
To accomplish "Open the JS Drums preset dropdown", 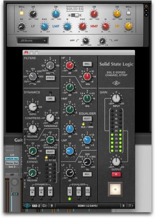I will (32, 40).
